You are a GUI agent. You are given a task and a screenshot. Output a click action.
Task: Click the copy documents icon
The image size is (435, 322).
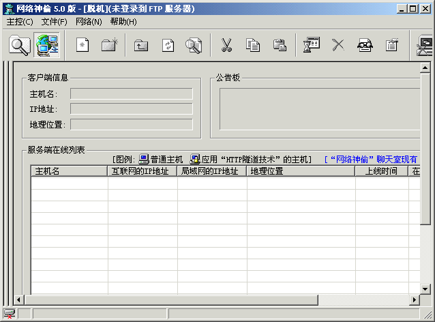tap(253, 46)
